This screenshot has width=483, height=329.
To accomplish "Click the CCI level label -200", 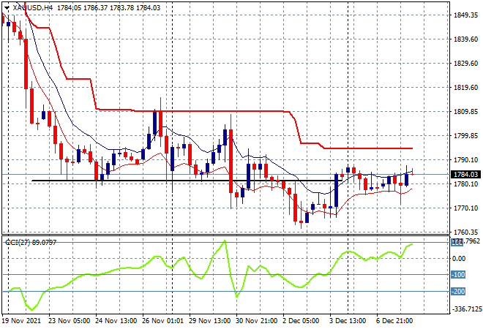I will pyautogui.click(x=457, y=291).
